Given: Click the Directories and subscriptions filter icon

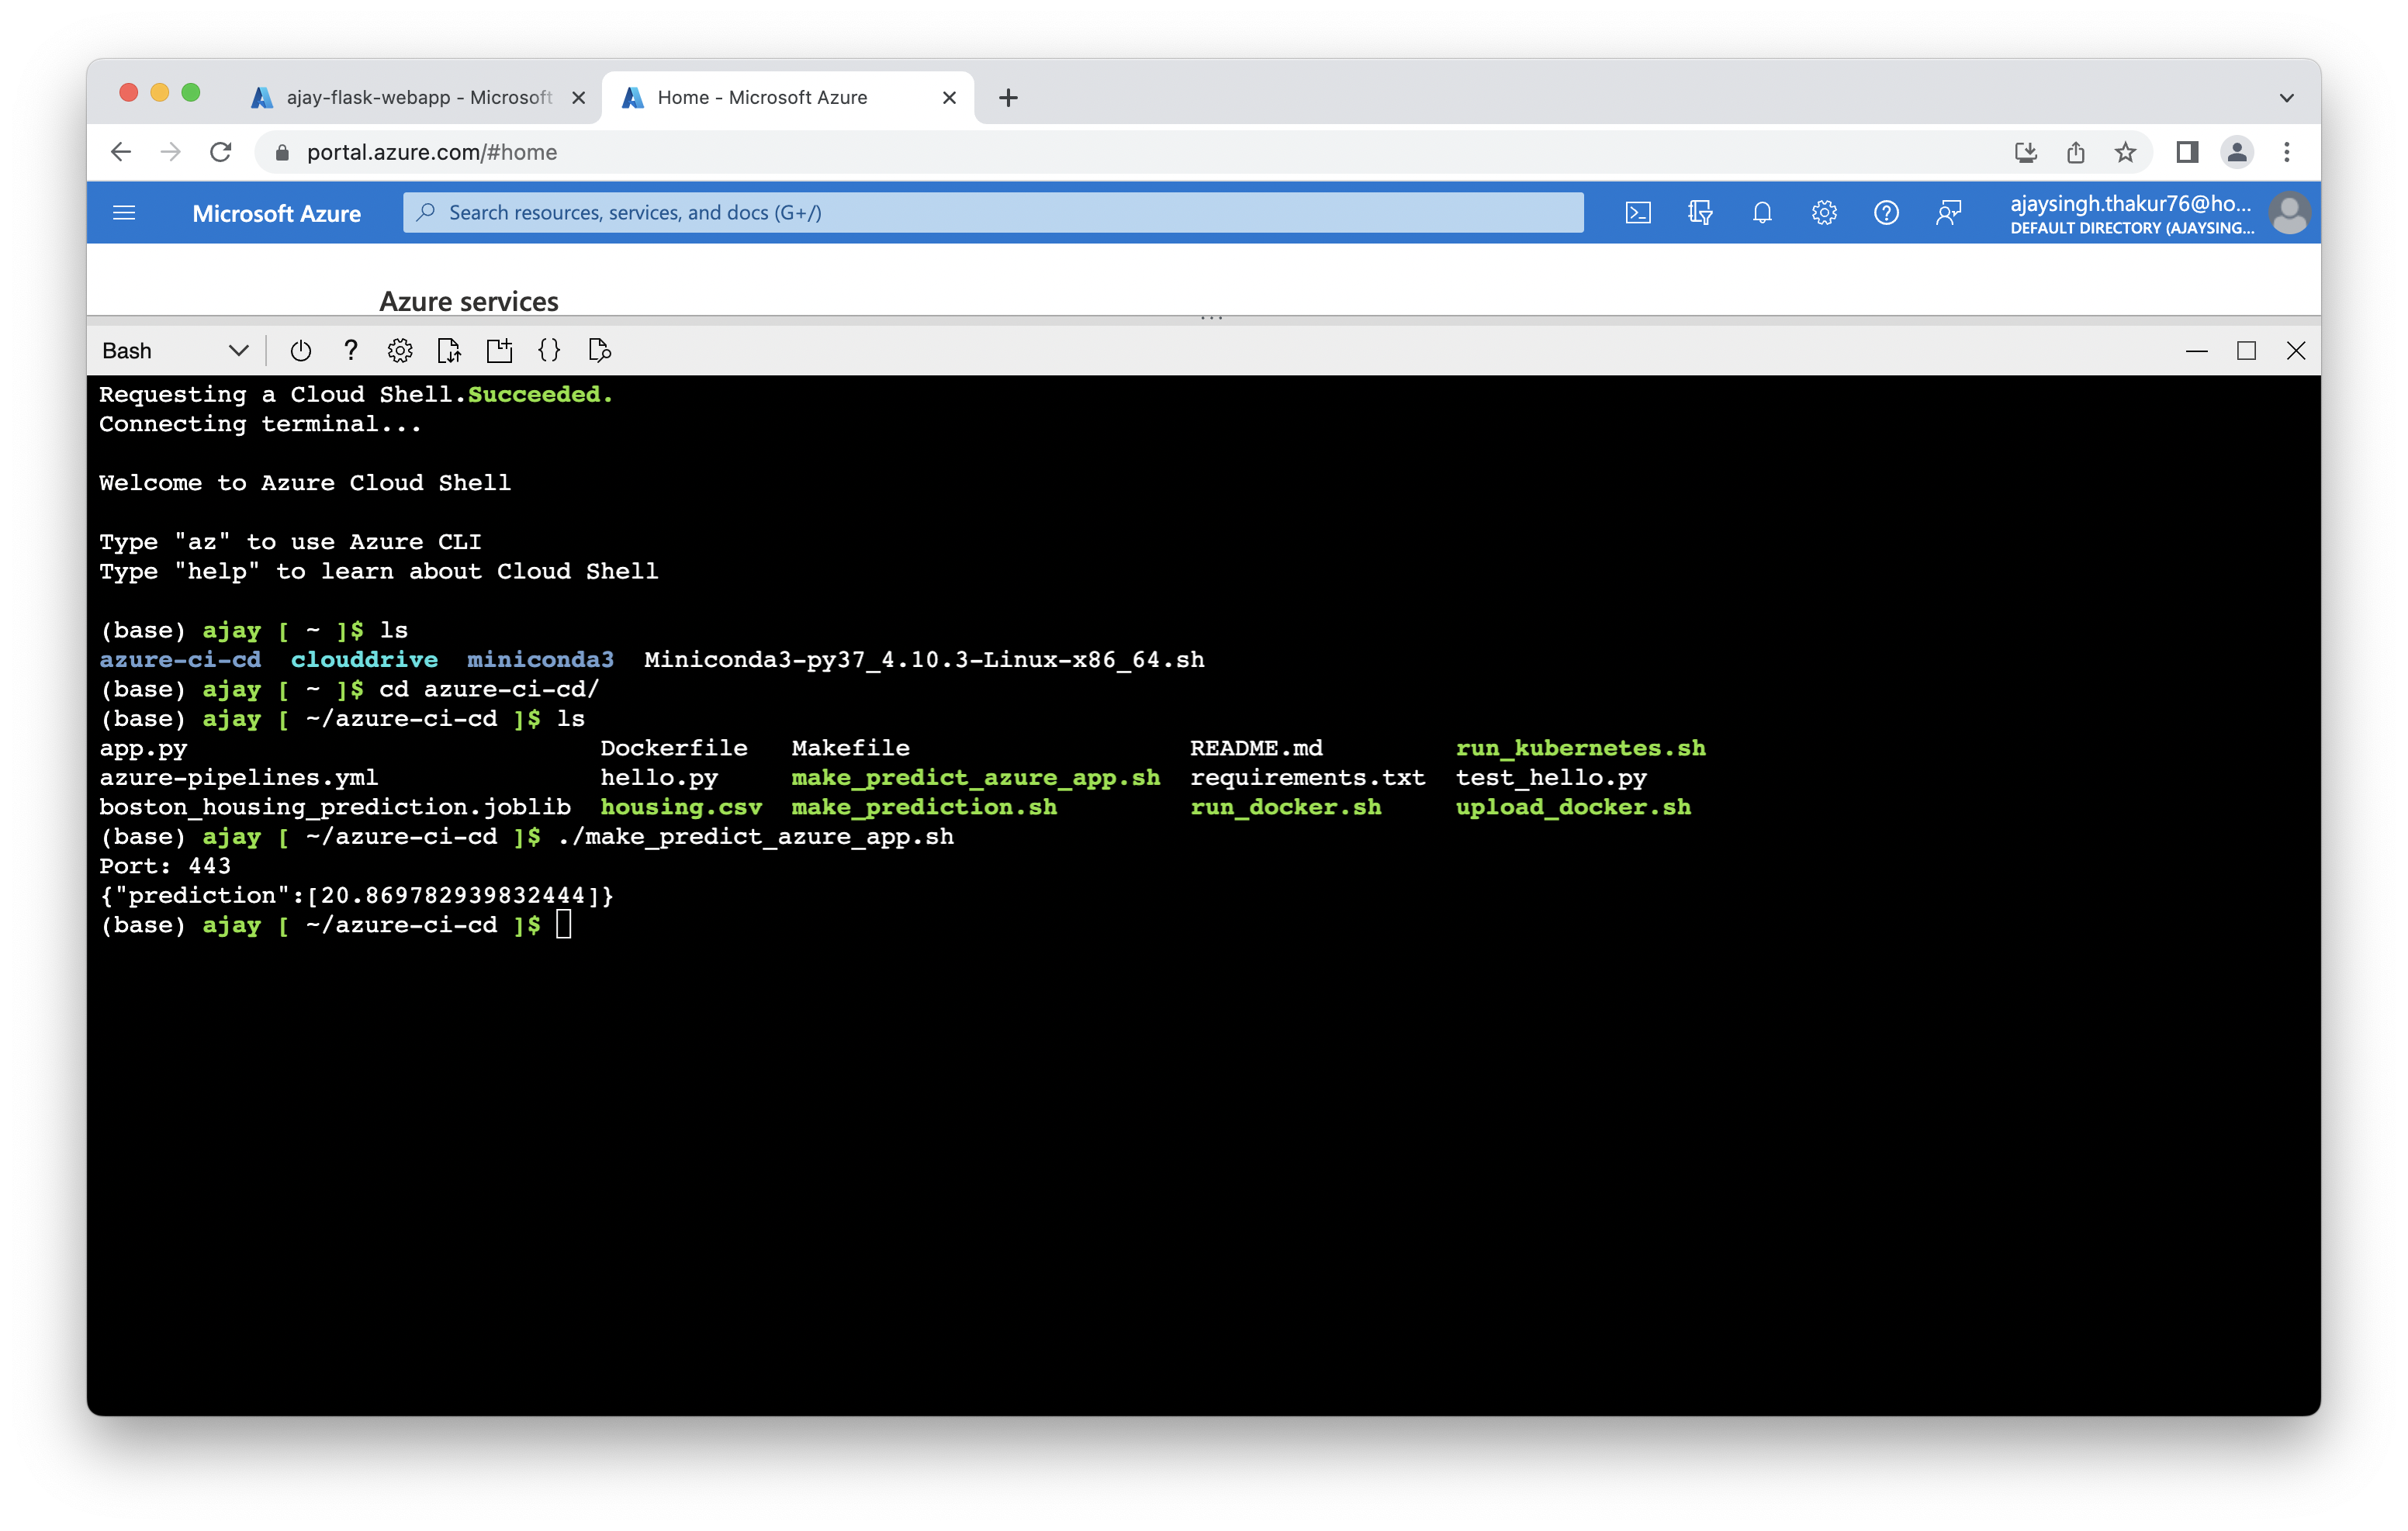Looking at the screenshot, I should point(1700,213).
